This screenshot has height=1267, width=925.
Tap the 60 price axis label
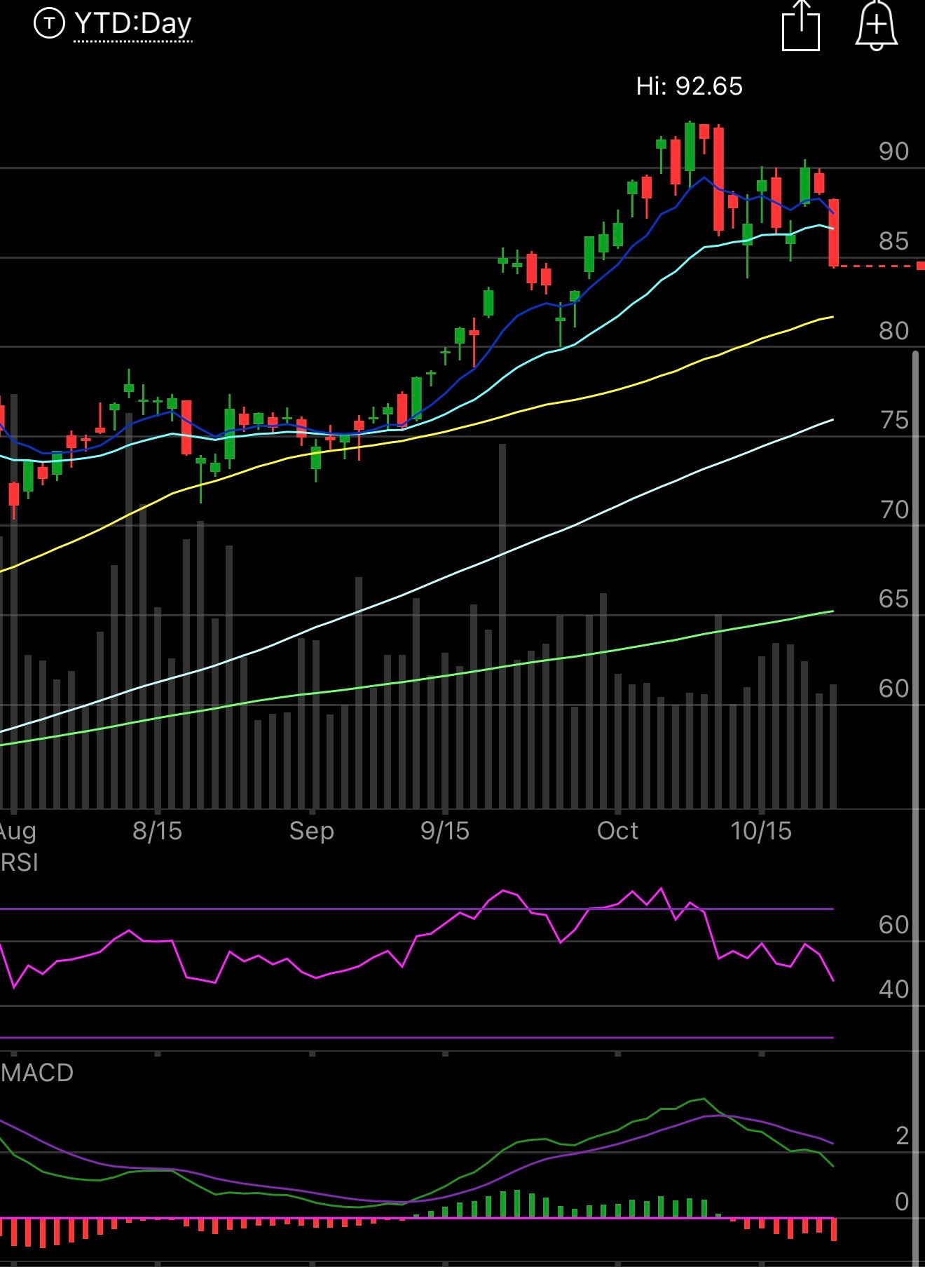tap(893, 689)
